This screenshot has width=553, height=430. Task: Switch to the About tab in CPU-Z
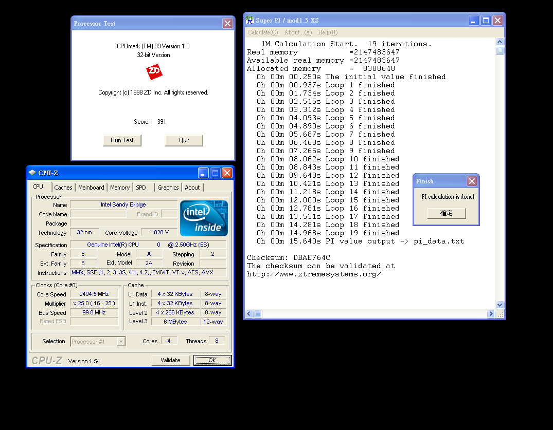(x=192, y=188)
